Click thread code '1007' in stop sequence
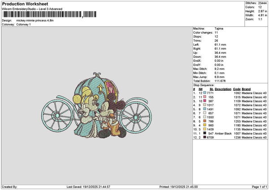 (x=237, y=134)
